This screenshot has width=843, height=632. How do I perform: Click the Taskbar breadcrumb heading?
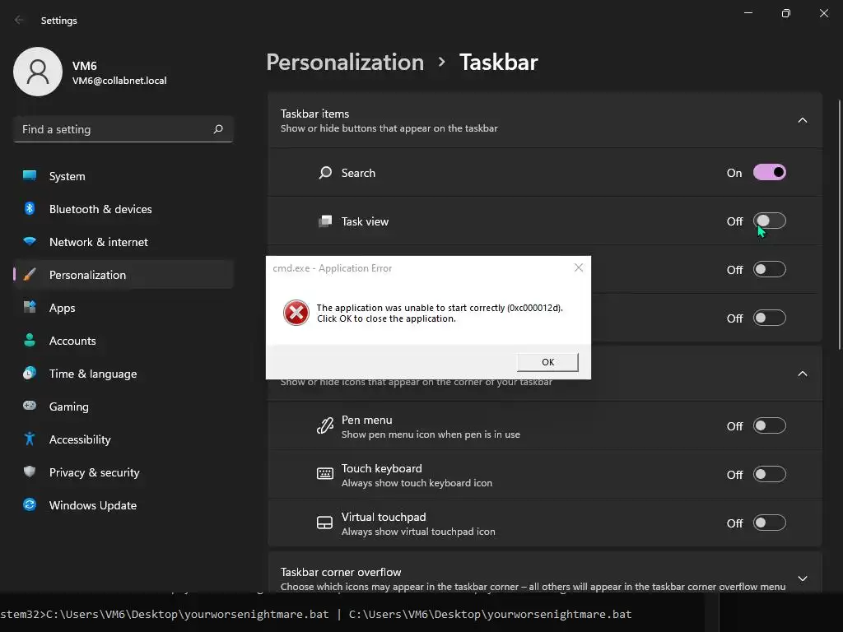(x=498, y=62)
